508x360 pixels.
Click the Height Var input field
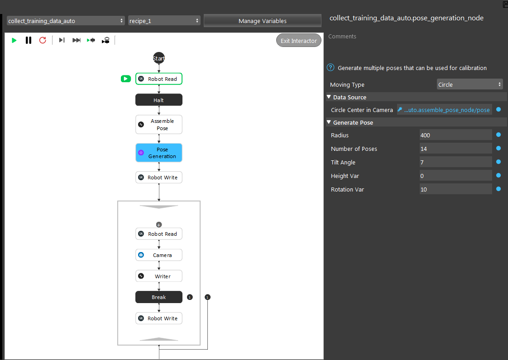456,176
